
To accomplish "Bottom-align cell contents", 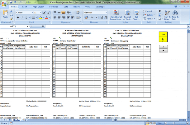I will click(63, 12).
